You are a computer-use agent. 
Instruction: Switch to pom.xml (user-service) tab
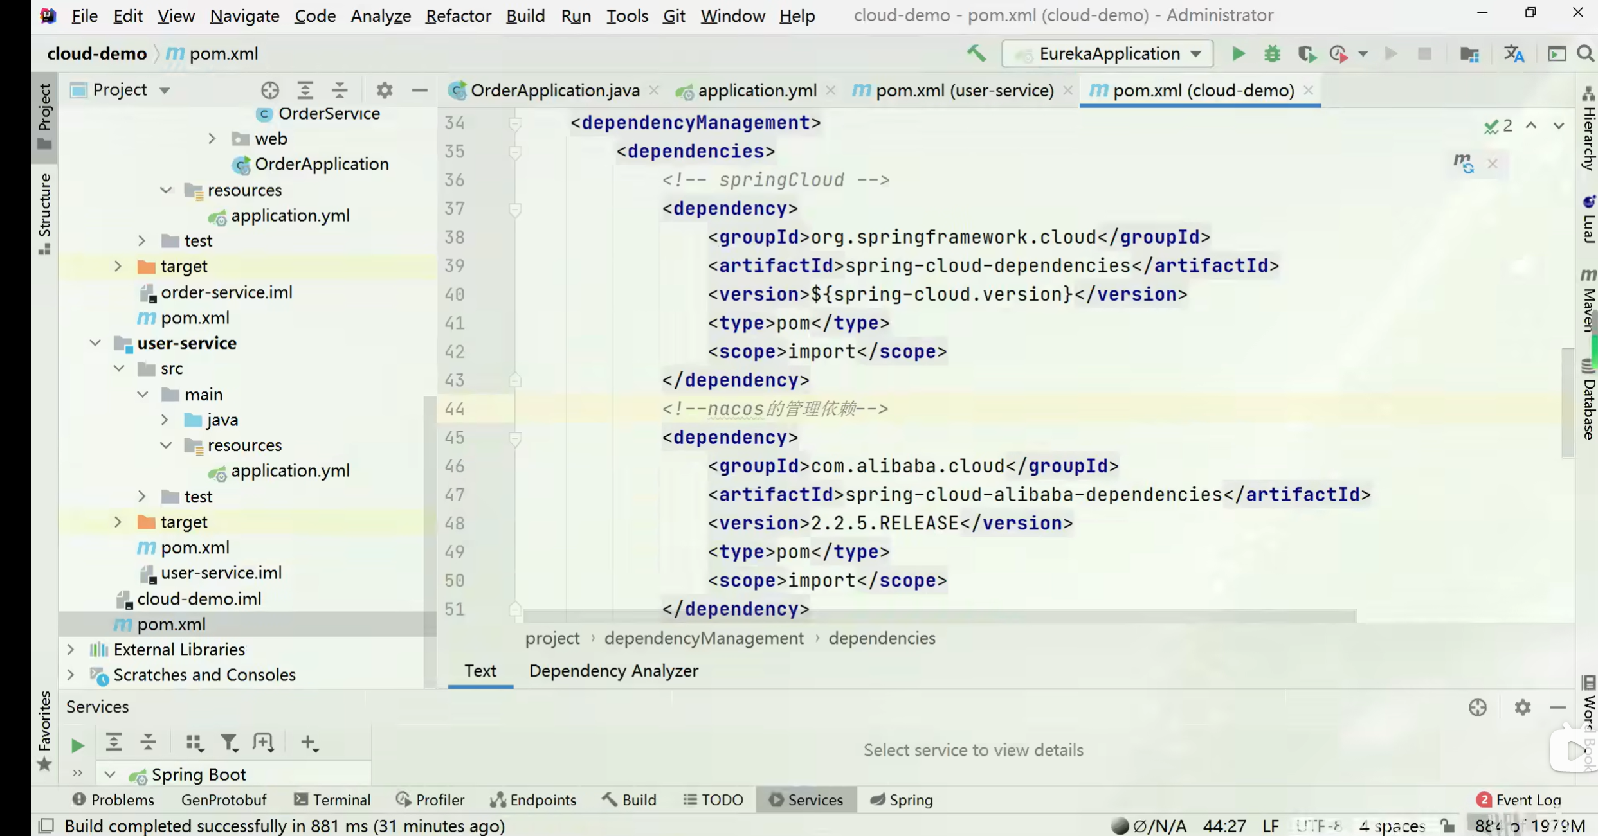tap(963, 91)
